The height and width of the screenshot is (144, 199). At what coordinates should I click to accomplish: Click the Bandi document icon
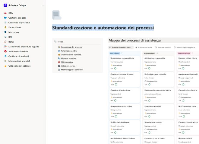click(5, 42)
